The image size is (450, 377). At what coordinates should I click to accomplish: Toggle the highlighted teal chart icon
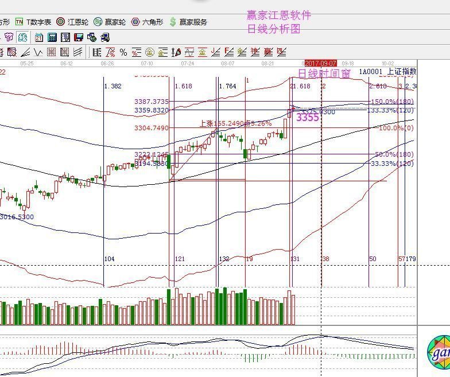[x=22, y=37]
